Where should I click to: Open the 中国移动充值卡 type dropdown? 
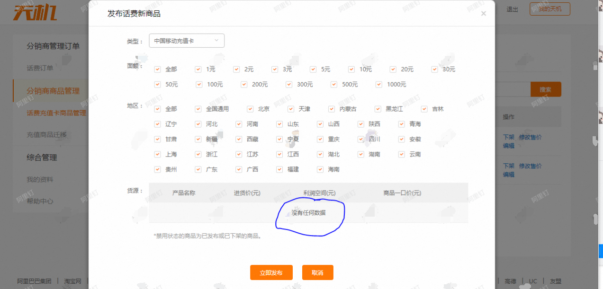(187, 41)
